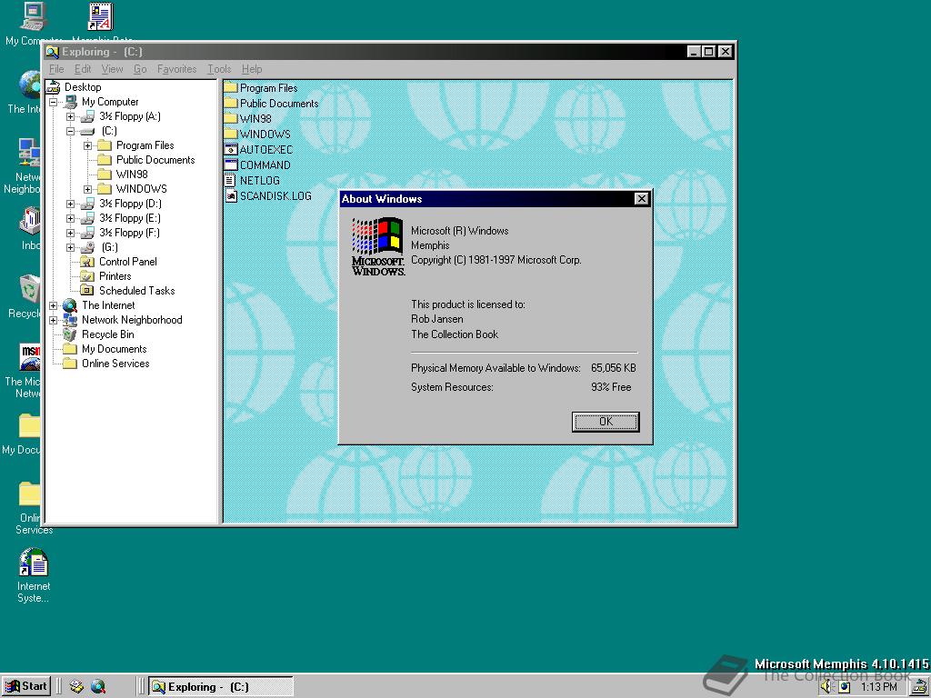931x698 pixels.
Task: Open the Edit menu
Action: 83,69
